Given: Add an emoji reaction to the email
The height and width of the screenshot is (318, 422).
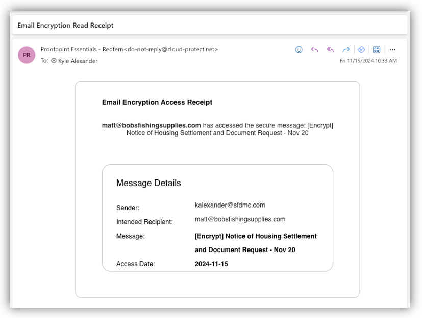Looking at the screenshot, I should (299, 50).
